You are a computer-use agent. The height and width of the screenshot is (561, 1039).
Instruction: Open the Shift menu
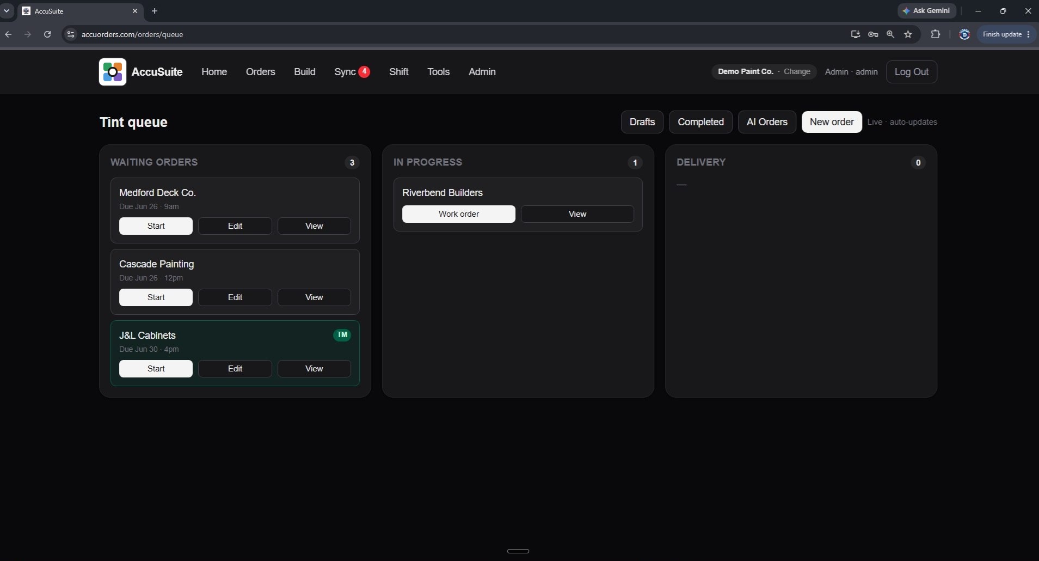coord(398,72)
